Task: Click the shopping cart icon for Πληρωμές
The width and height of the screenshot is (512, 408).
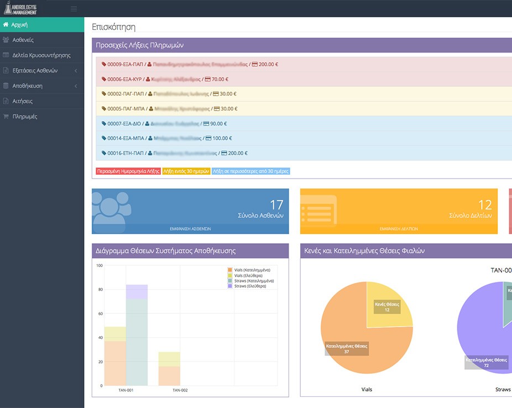Action: [6, 116]
